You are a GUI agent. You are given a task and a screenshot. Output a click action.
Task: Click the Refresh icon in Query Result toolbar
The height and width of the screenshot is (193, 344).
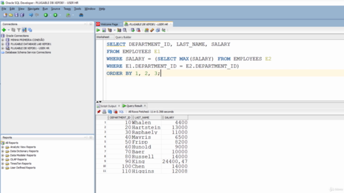tap(110, 112)
